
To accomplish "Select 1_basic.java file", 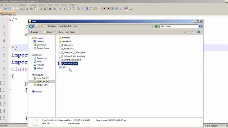I will [66, 45].
